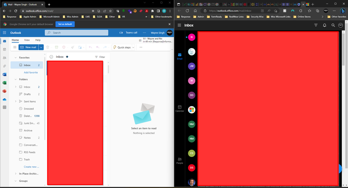The height and width of the screenshot is (188, 348).
Task: Expand the Quick steps dropdown arrow
Action: click(134, 47)
